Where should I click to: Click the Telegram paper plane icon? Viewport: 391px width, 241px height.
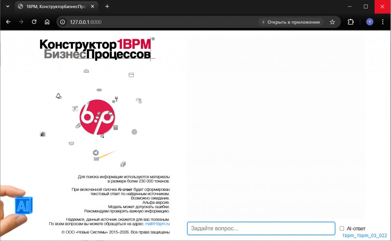pos(95,153)
